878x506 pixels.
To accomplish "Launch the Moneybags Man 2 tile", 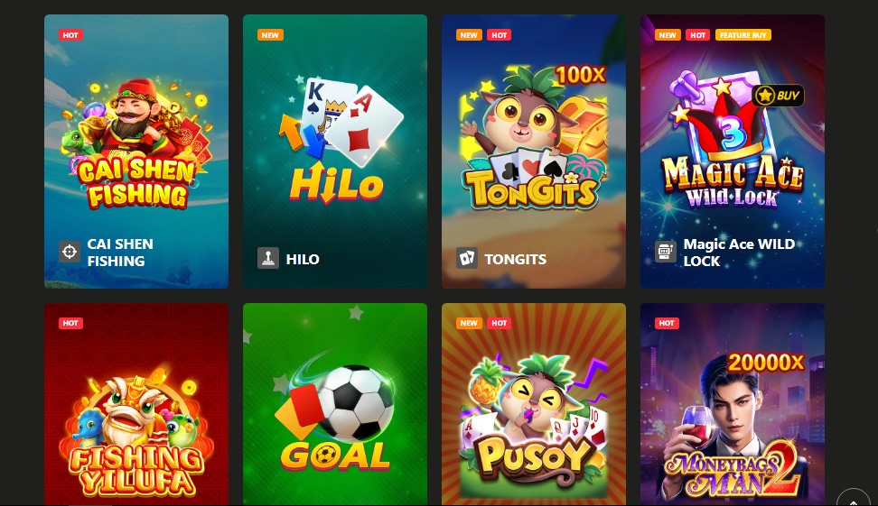I will click(x=733, y=404).
